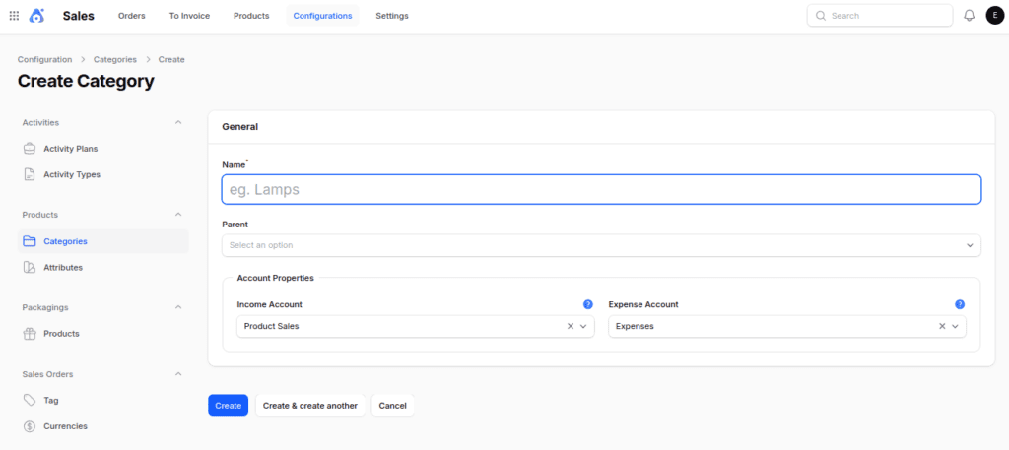Select Categories label in the sidebar

(x=66, y=241)
